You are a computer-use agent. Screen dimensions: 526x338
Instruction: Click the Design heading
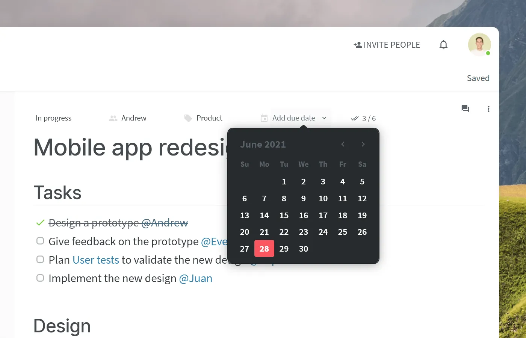click(62, 326)
